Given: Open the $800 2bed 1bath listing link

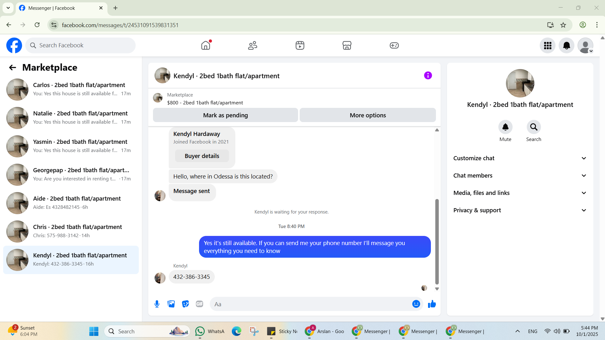Looking at the screenshot, I should (x=205, y=103).
